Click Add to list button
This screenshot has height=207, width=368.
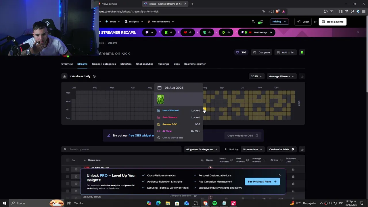coord(285,52)
